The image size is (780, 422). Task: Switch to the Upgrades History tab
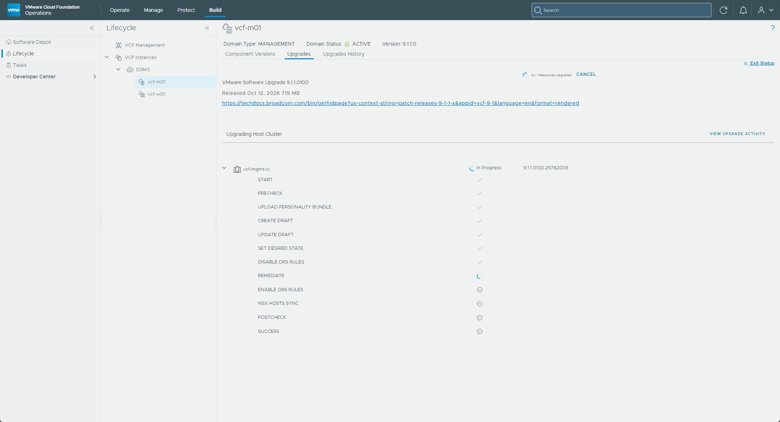343,54
